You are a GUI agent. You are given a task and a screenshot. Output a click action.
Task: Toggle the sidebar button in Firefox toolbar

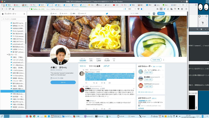[x=161, y=9]
